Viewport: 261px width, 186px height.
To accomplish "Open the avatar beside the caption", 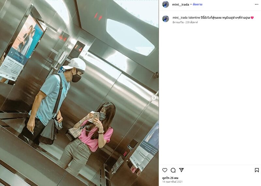I will coord(166,19).
